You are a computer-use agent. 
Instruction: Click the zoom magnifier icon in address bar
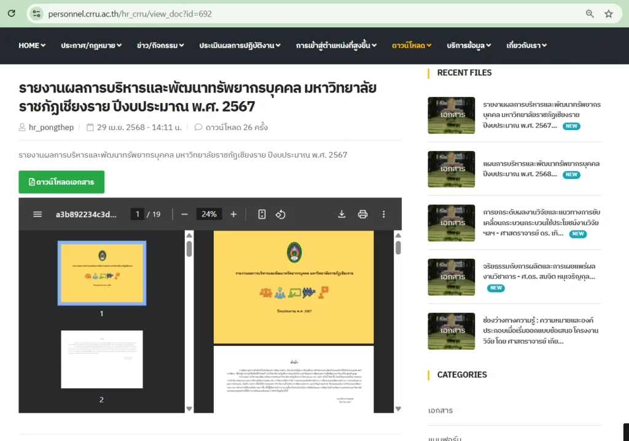(x=590, y=13)
